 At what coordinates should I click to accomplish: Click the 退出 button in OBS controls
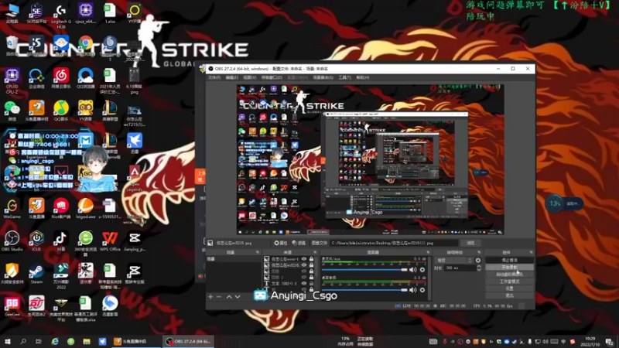point(509,295)
